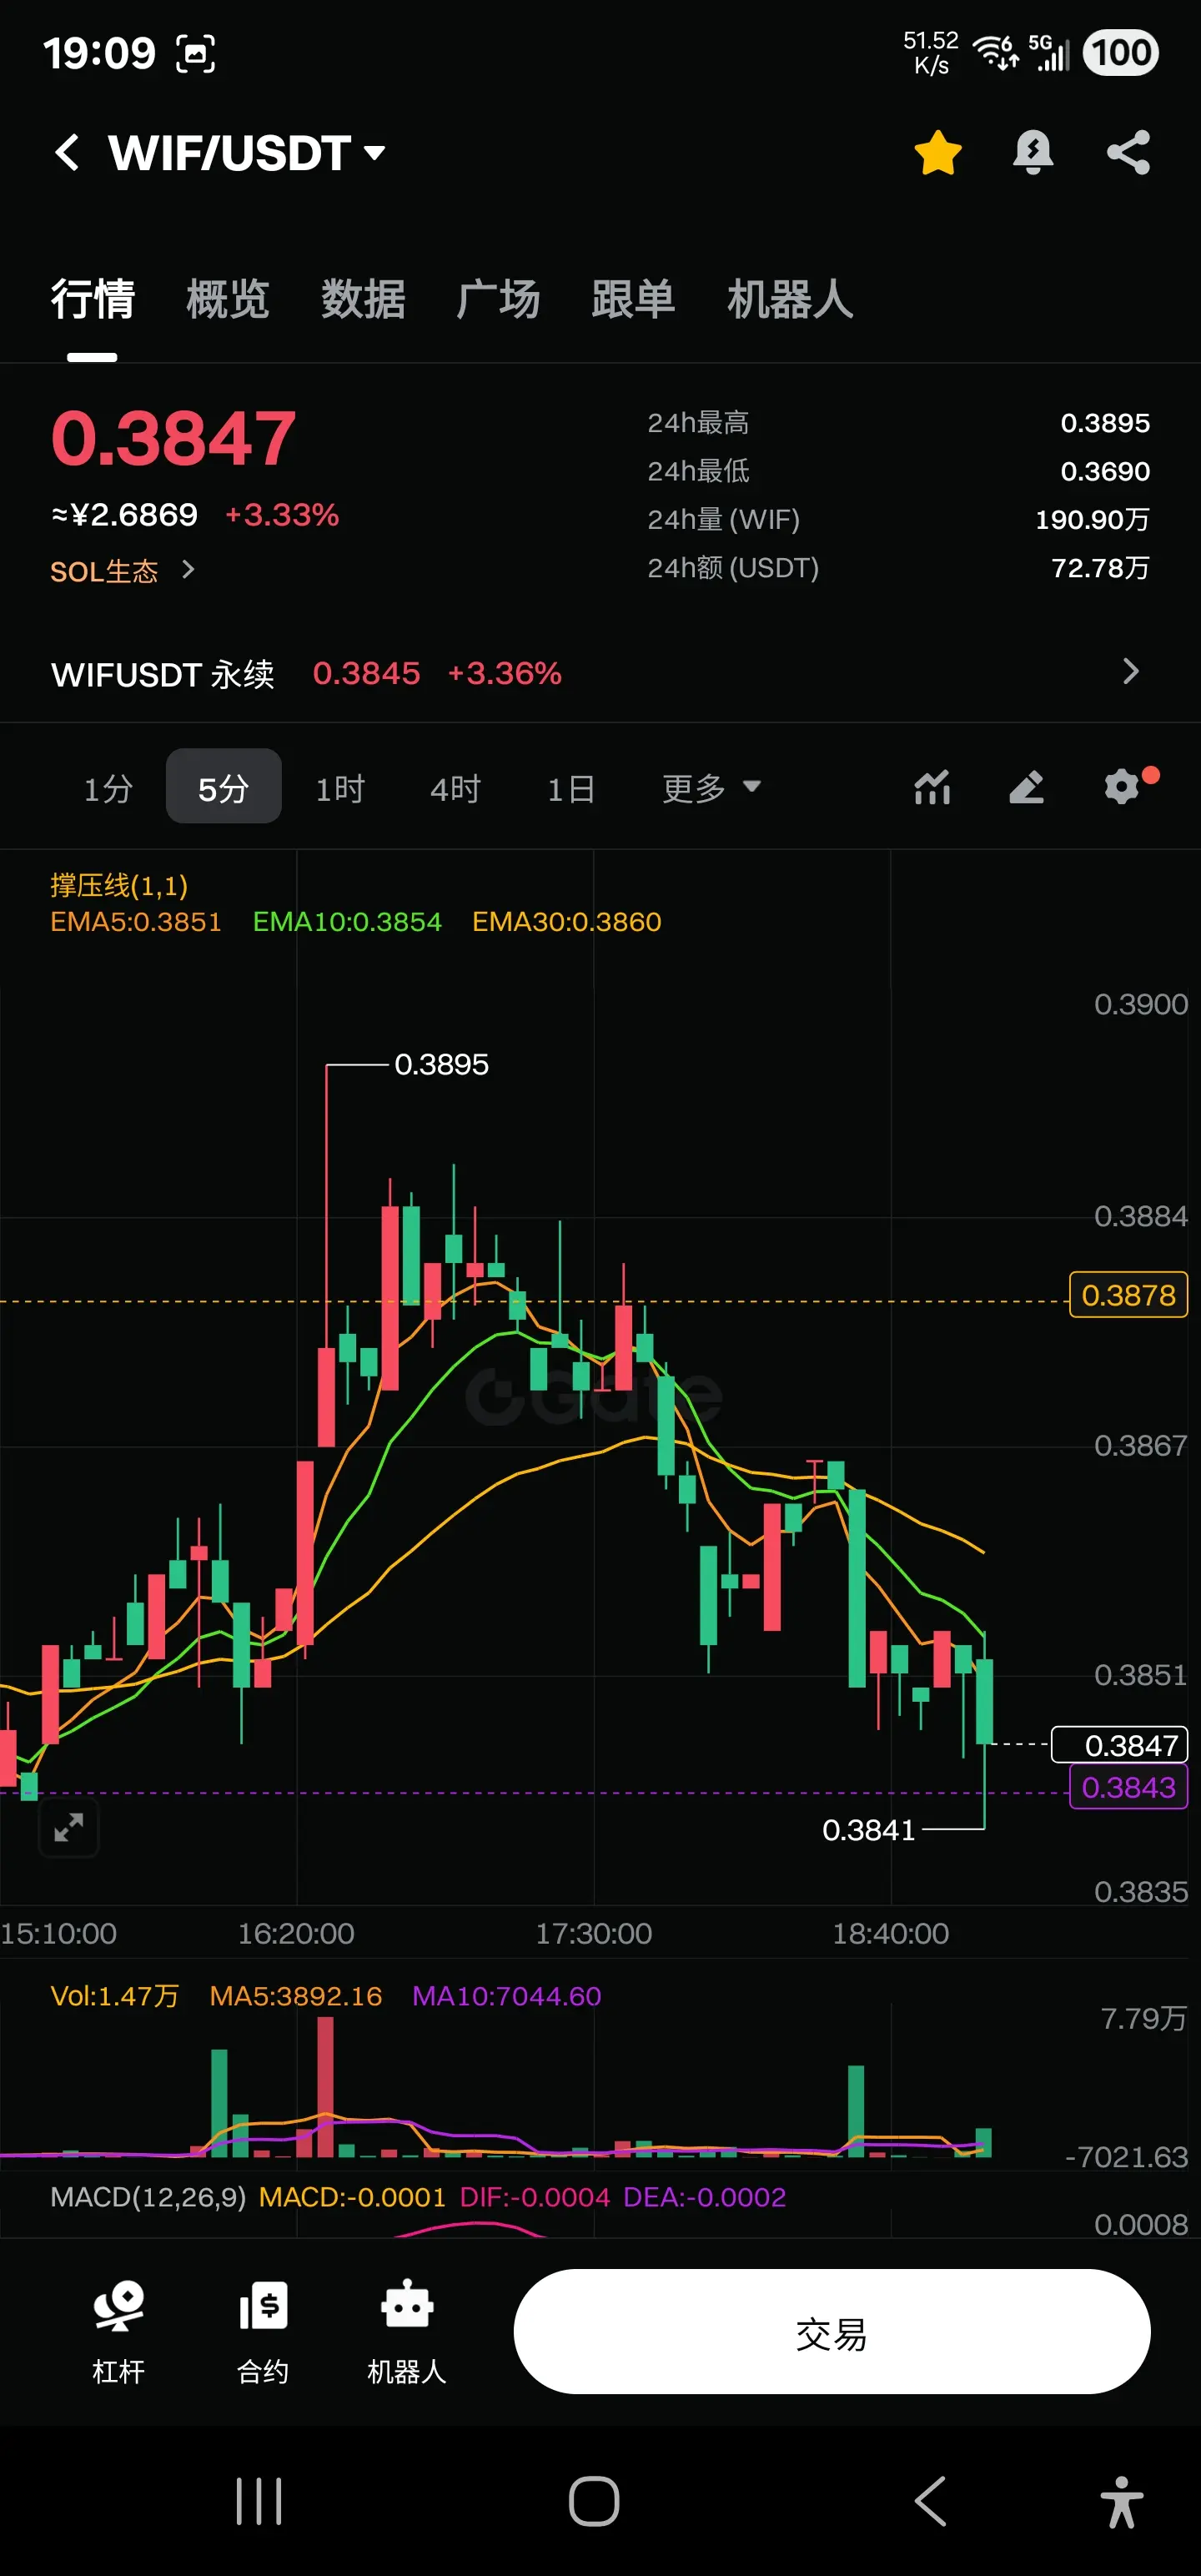
Task: Select the 5分 timeframe
Action: [x=223, y=787]
